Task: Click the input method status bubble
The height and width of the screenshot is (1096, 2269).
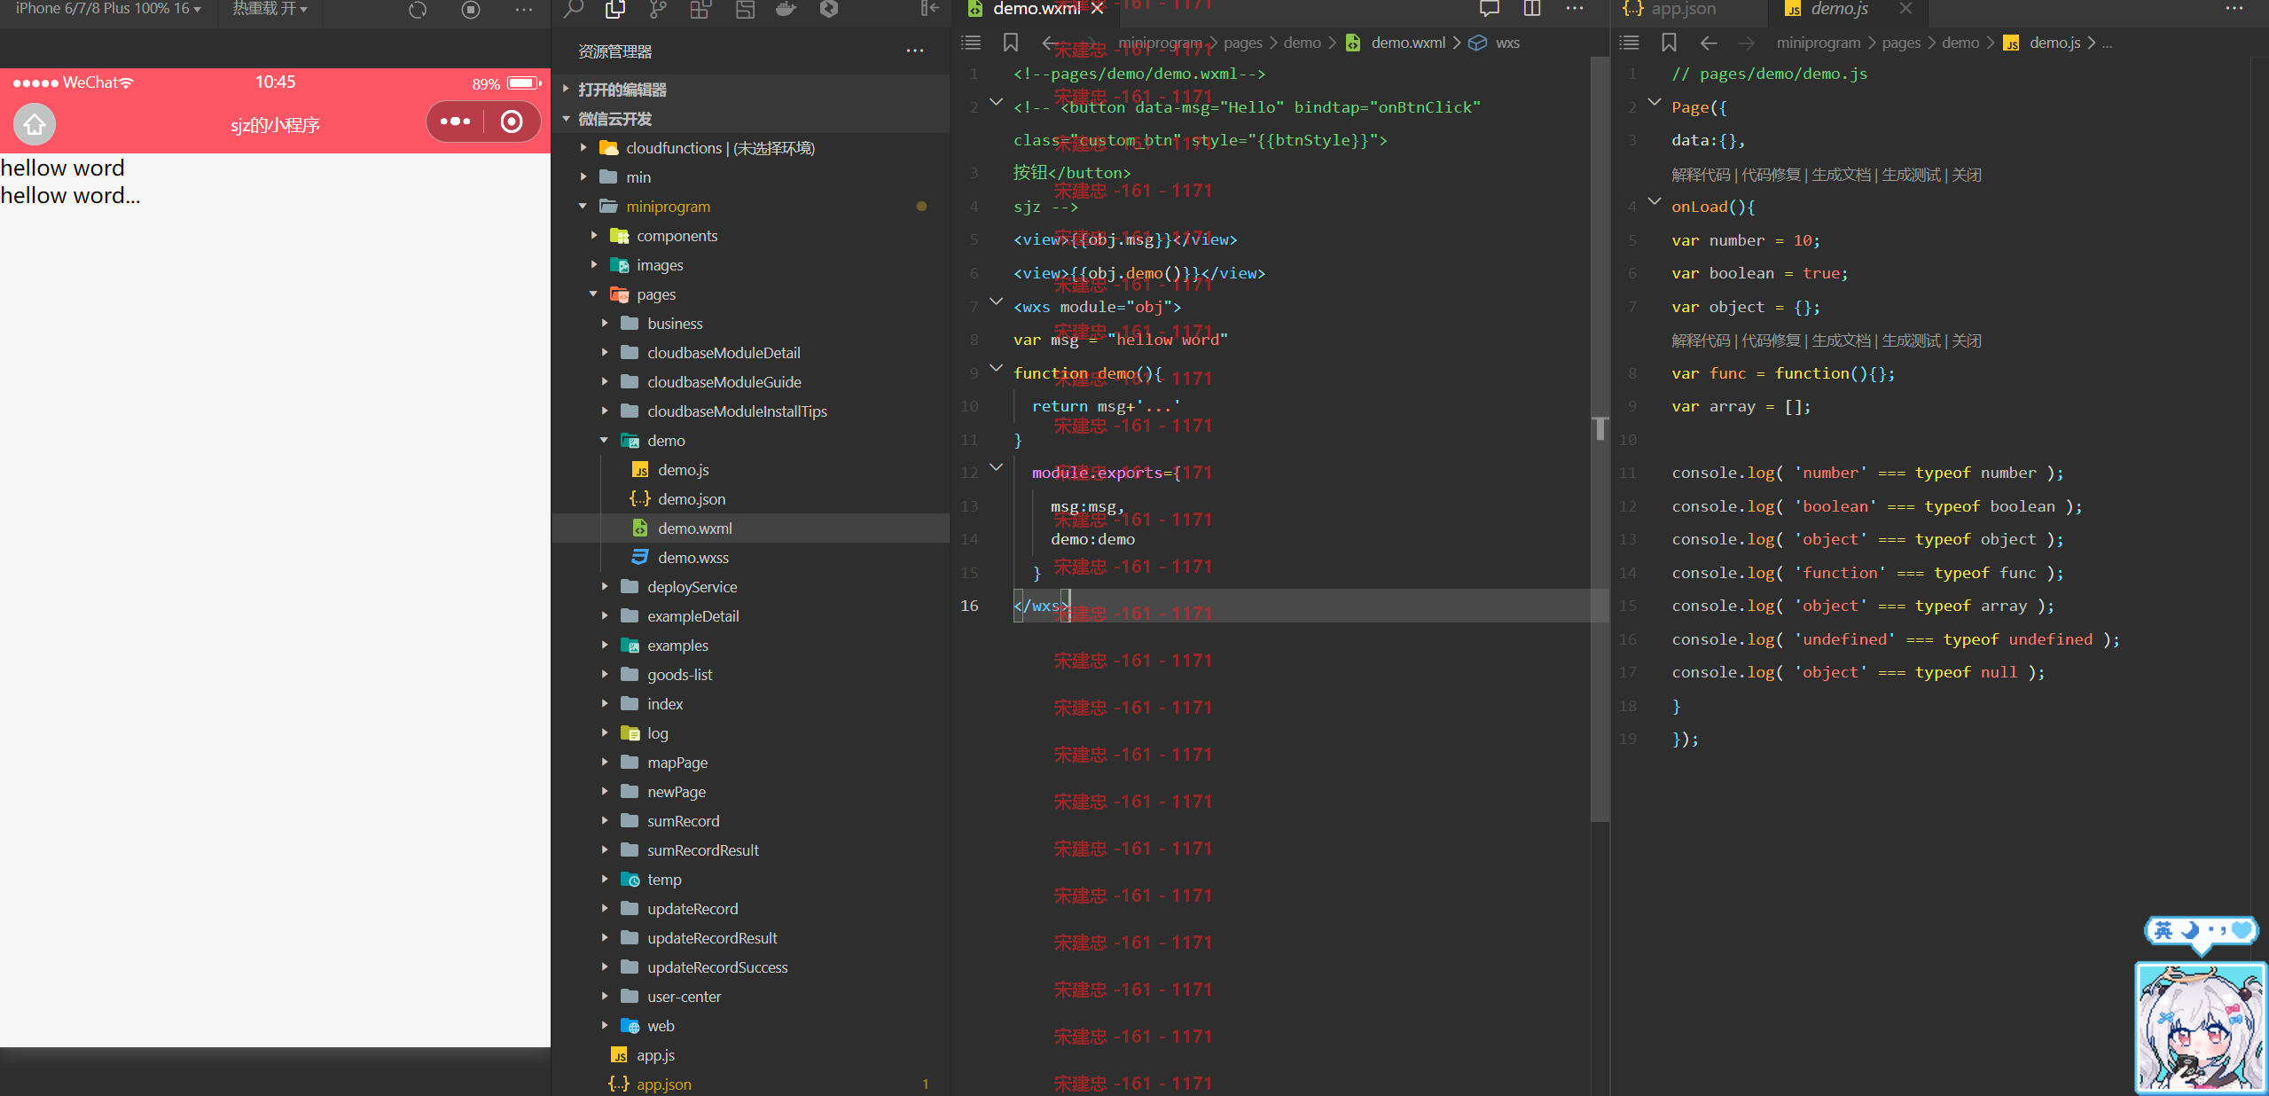Action: (2202, 931)
